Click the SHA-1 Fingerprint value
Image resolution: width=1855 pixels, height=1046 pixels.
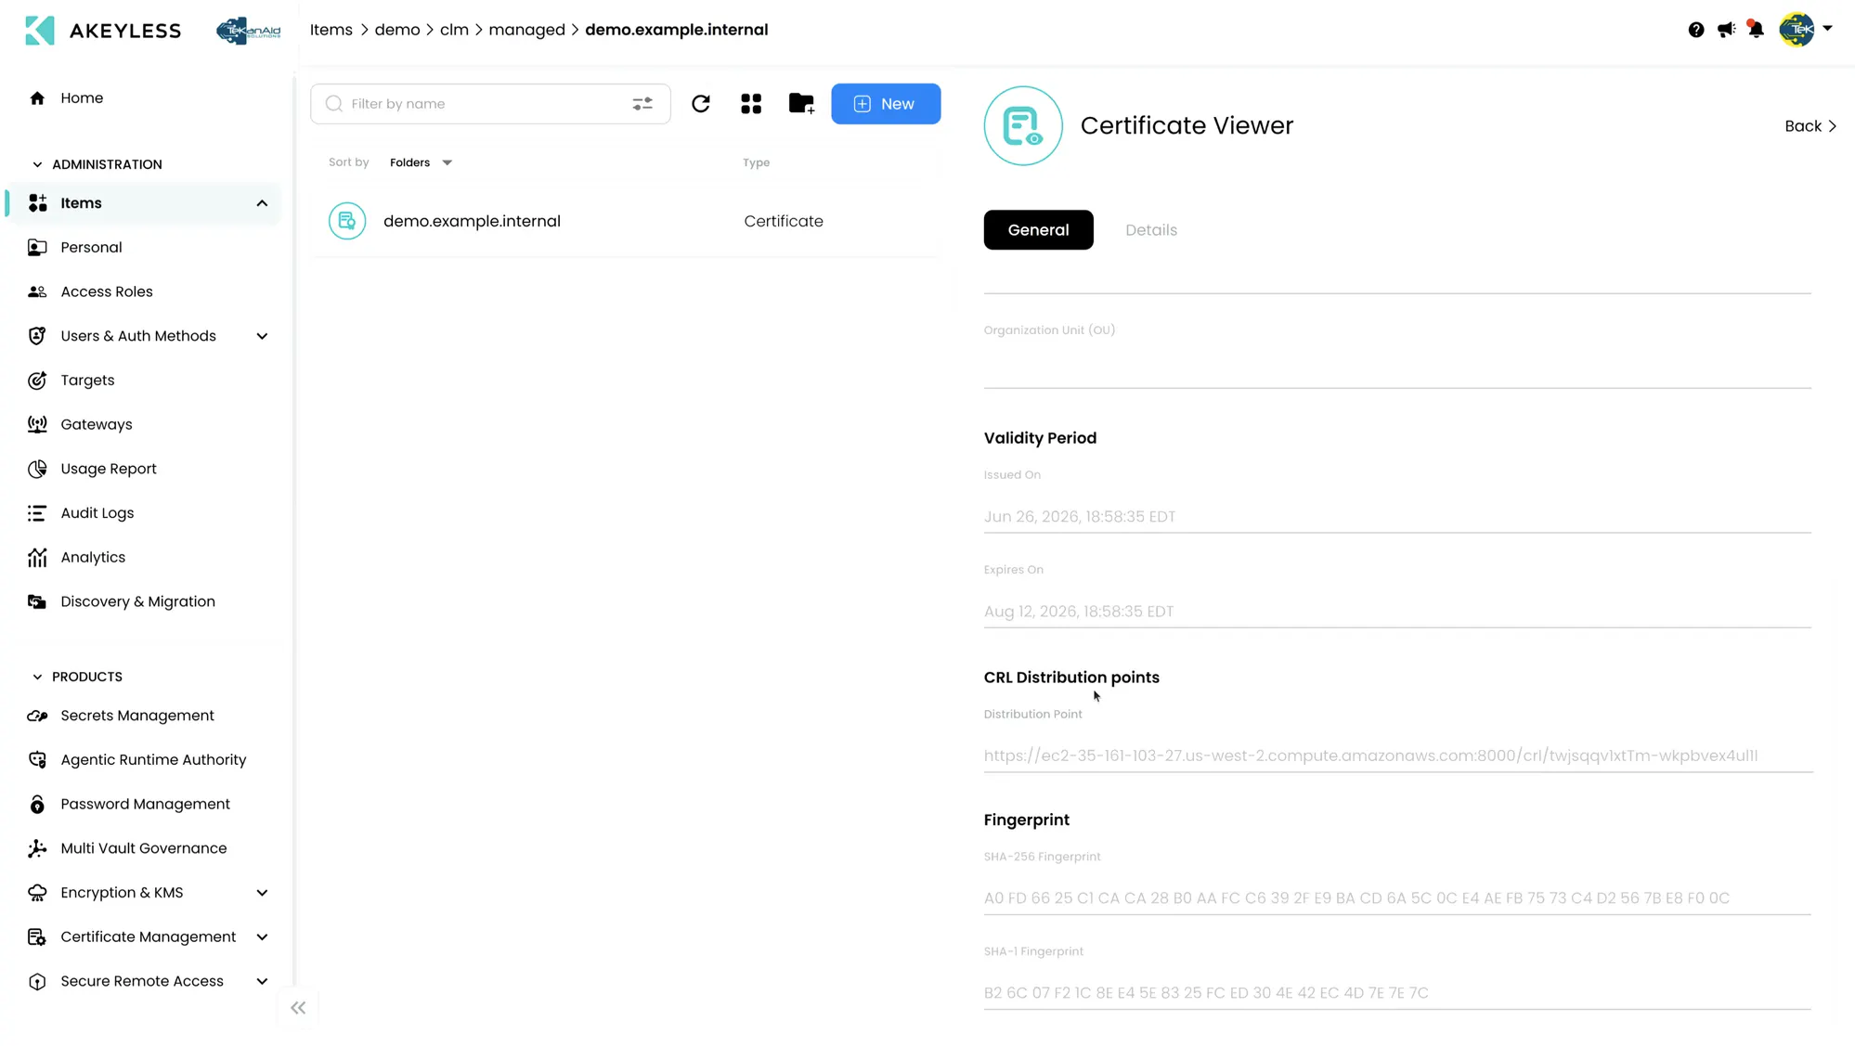pyautogui.click(x=1206, y=993)
